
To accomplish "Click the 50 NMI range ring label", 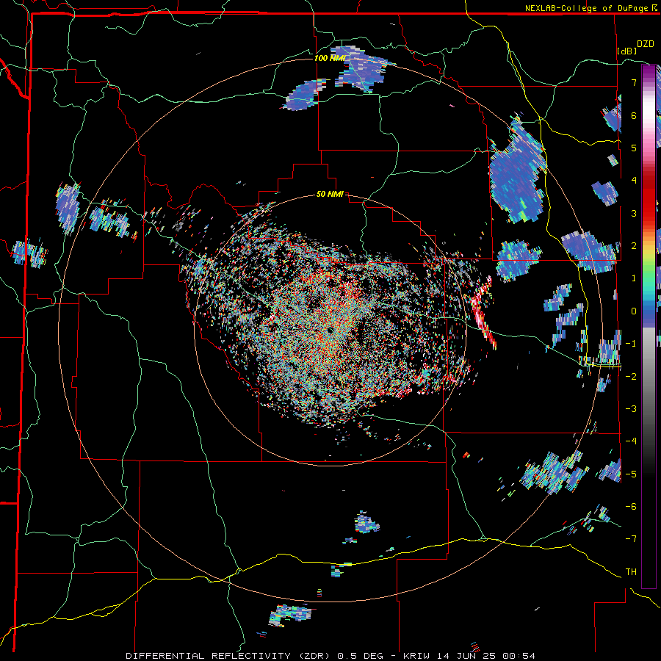I will (330, 194).
